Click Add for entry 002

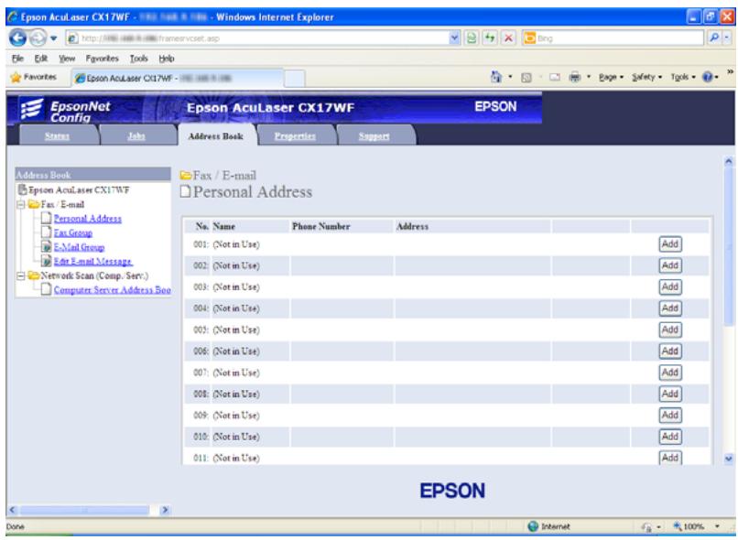click(669, 265)
